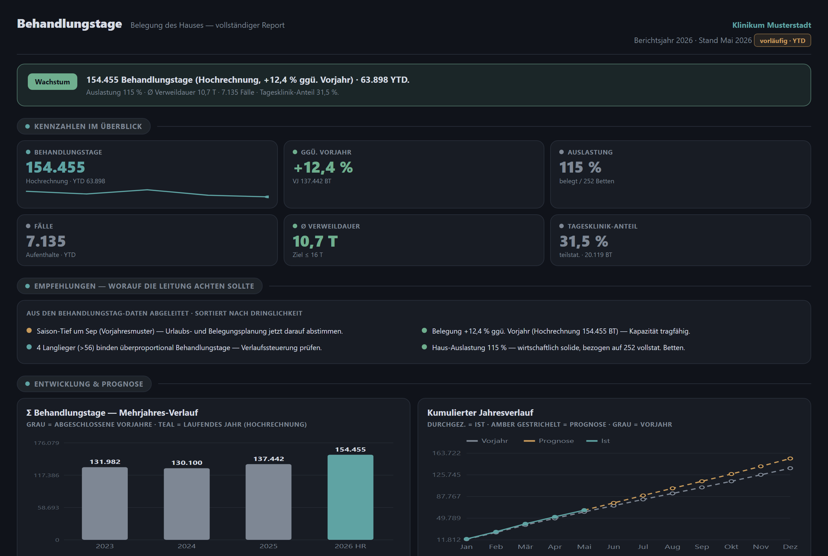
Task: Click the Mai Ist data point
Action: [584, 510]
